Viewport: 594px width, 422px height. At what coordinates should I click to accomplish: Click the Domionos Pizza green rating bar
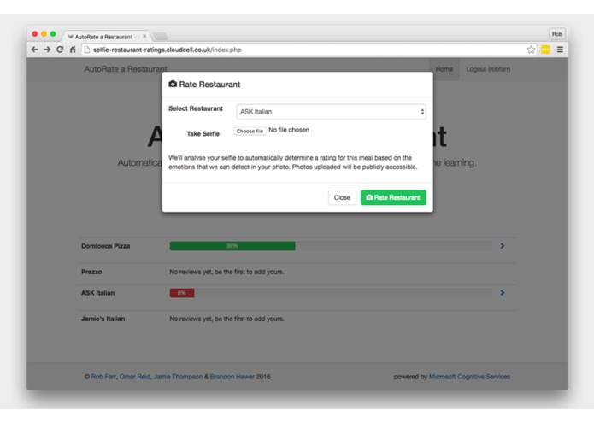[232, 246]
